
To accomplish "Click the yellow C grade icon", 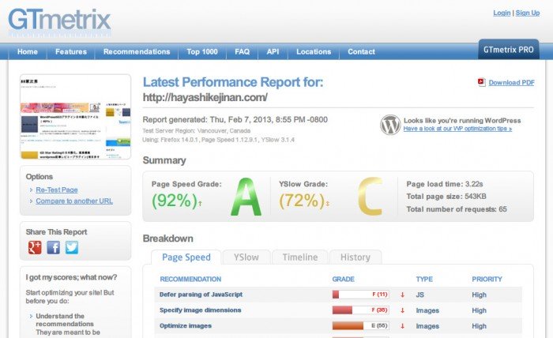I will point(371,197).
